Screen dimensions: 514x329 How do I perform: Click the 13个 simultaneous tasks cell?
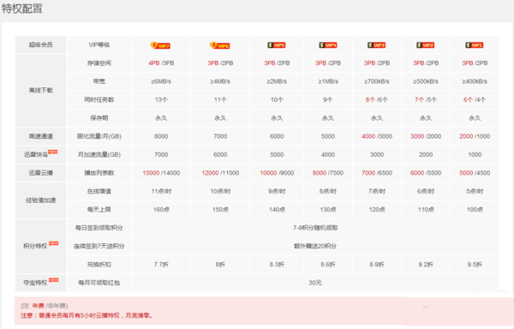[161, 99]
